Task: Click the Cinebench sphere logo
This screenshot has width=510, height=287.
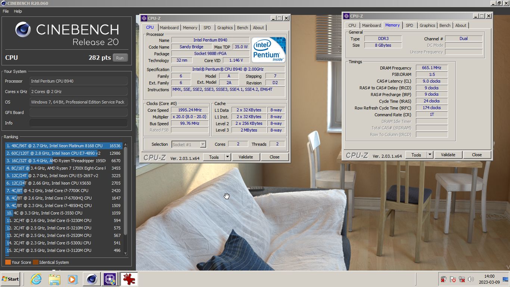Action: [23, 30]
